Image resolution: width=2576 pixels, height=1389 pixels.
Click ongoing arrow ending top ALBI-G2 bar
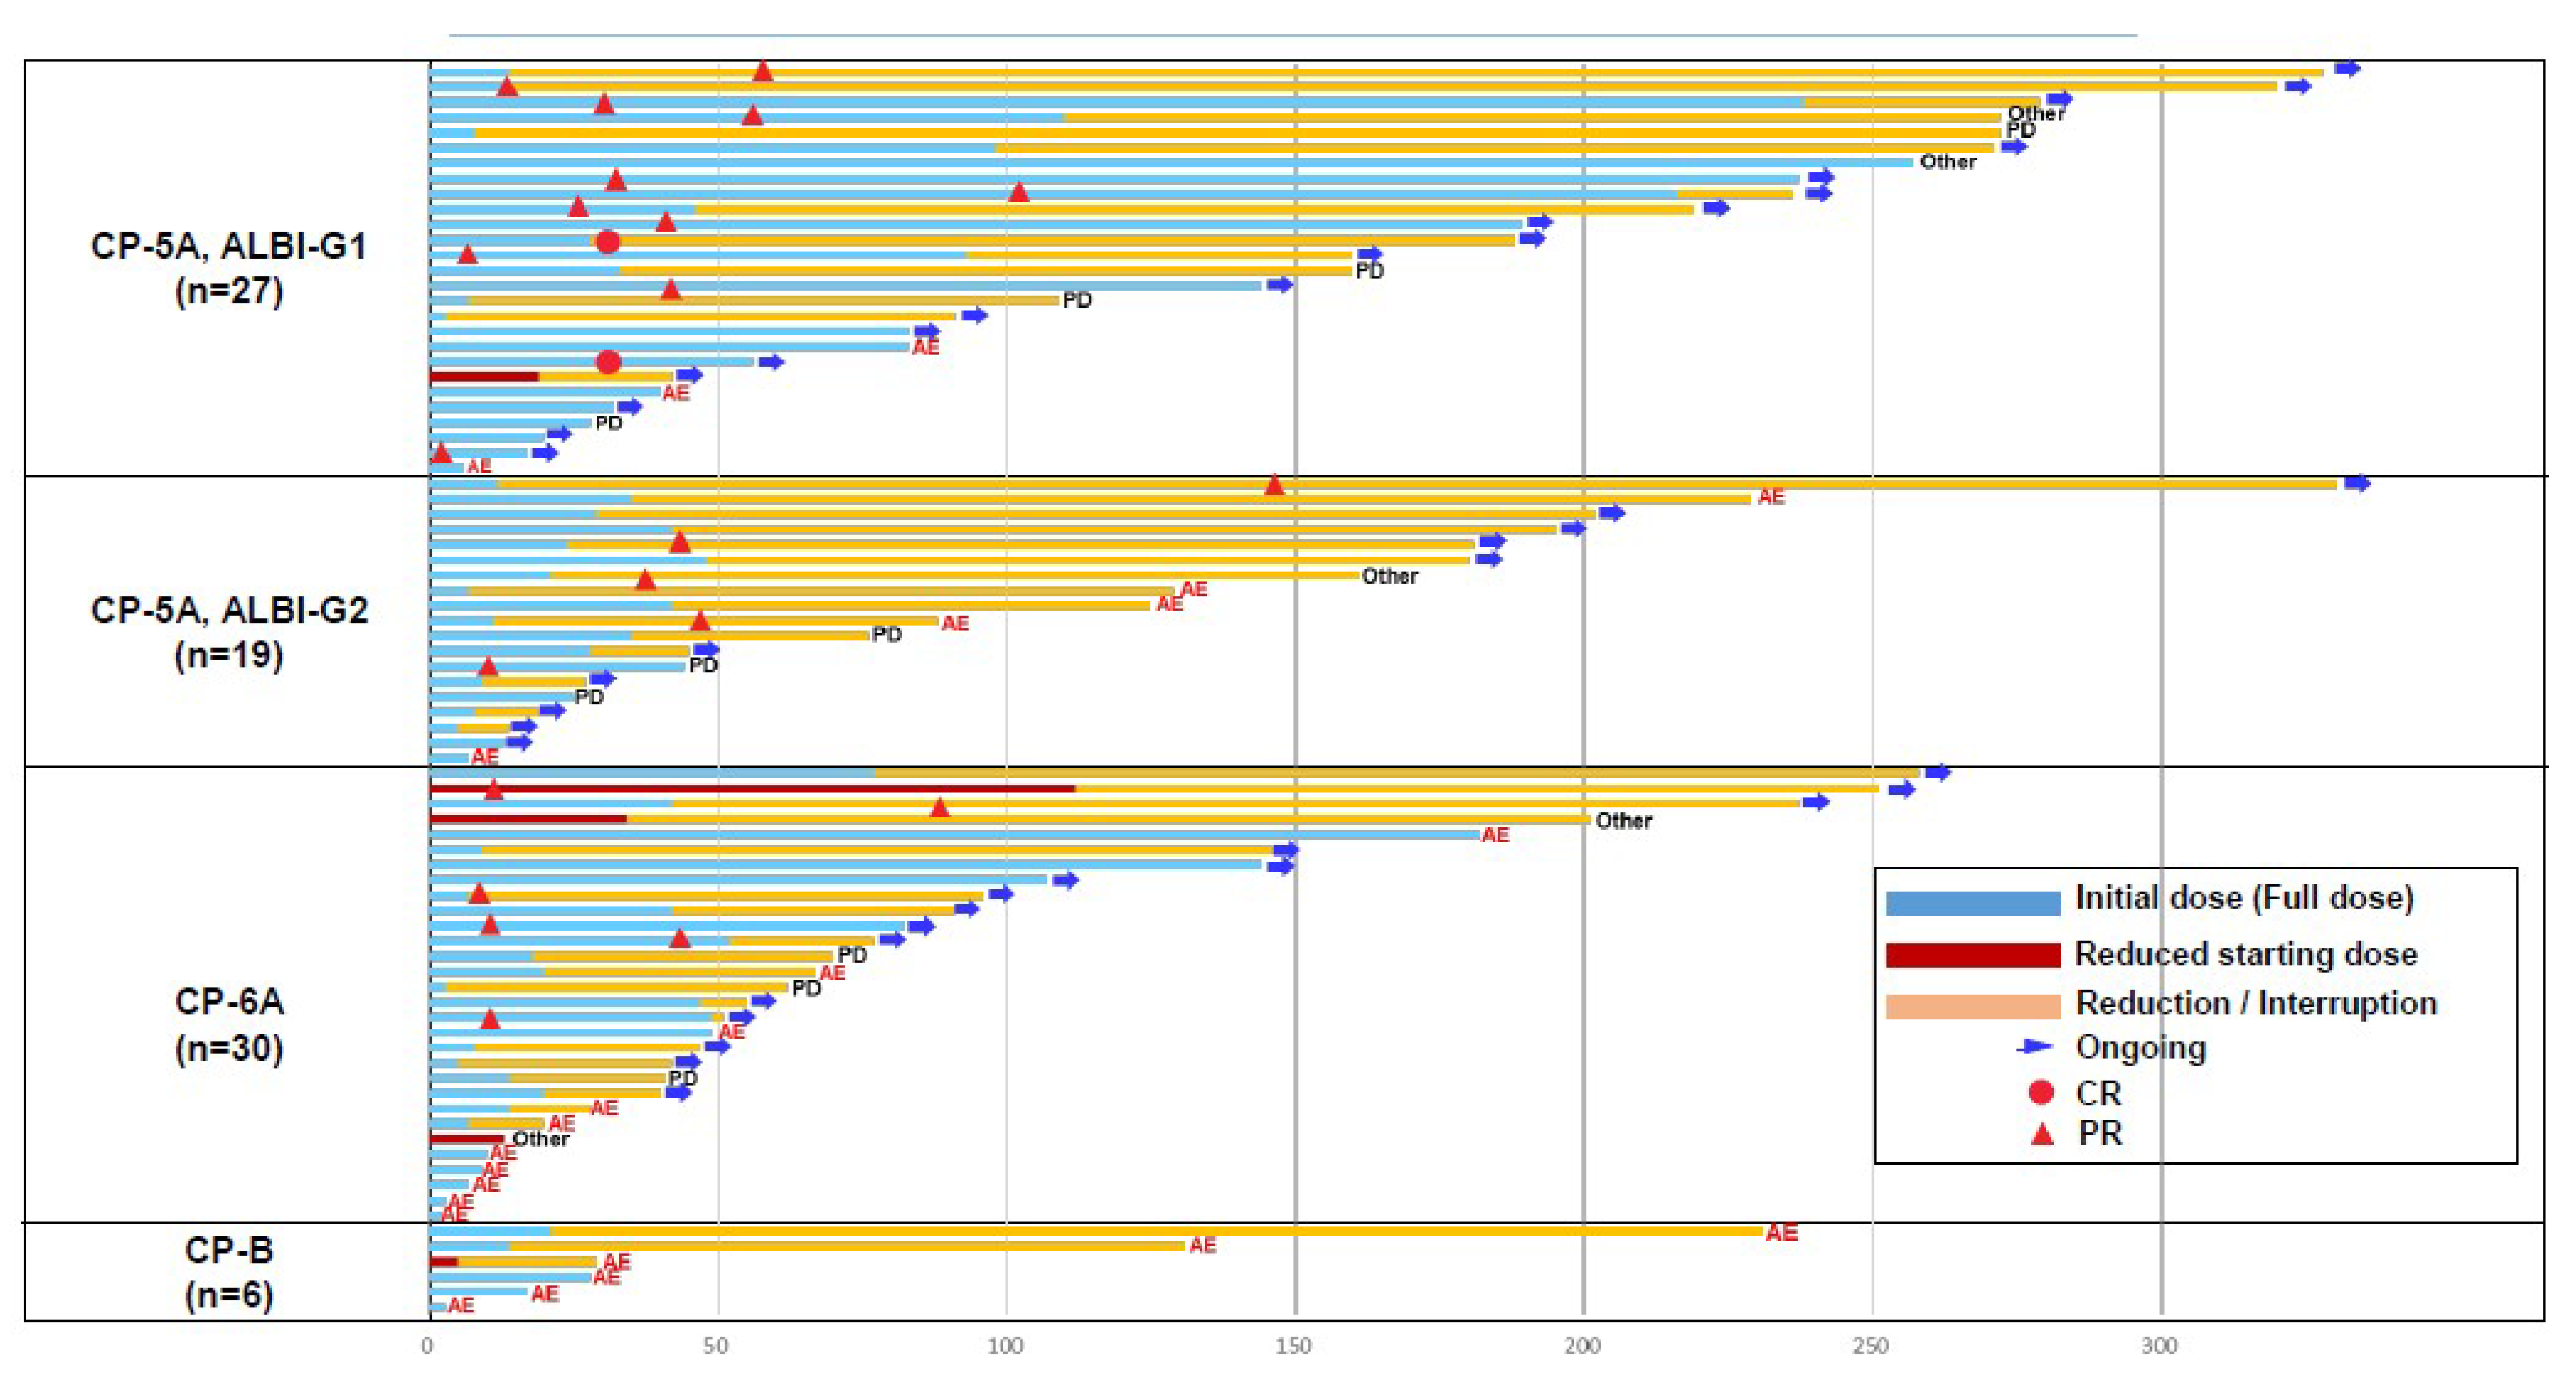[2357, 483]
